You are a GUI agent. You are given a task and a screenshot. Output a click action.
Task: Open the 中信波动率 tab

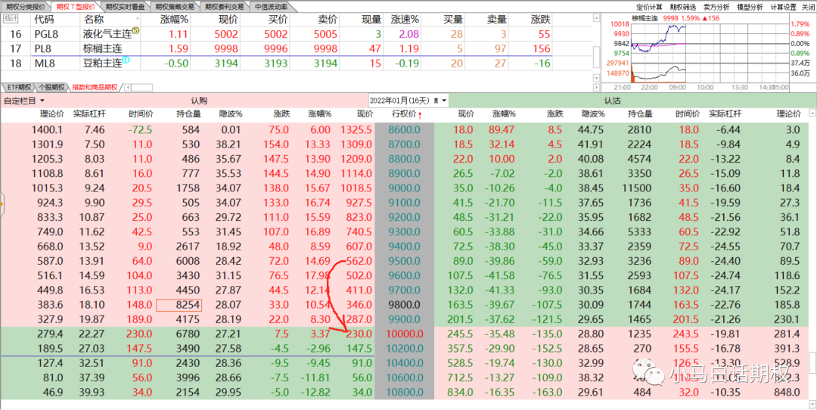(273, 6)
